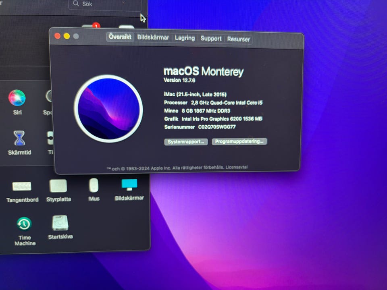
Task: Select the 2,8 GHz Quad-Core processor text
Action: [x=227, y=103]
